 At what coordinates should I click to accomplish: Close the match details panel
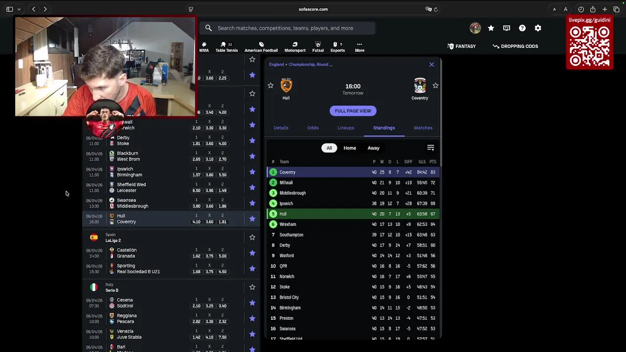431,65
